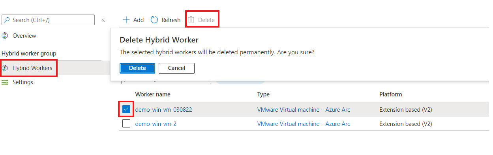Uncheck the demo-win-vm-030822 checkbox
The height and width of the screenshot is (155, 493).
(126, 109)
